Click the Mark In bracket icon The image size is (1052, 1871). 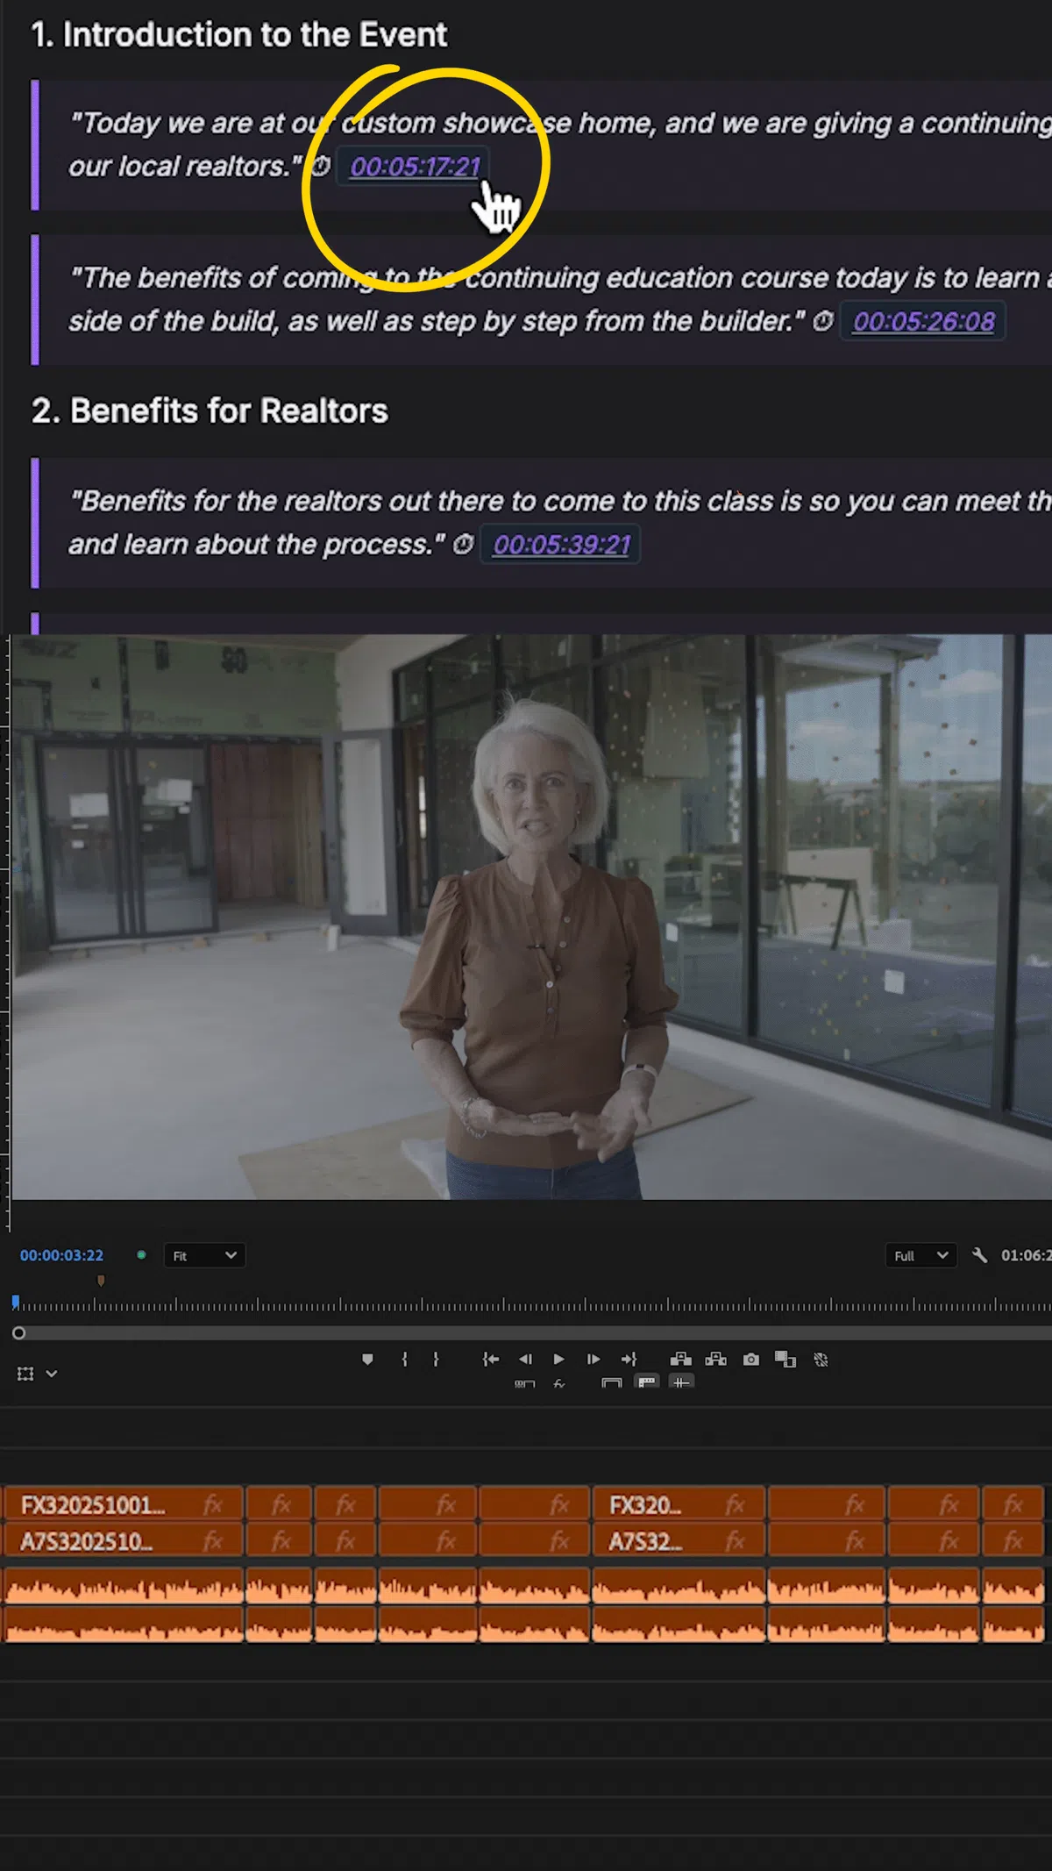[x=404, y=1359]
